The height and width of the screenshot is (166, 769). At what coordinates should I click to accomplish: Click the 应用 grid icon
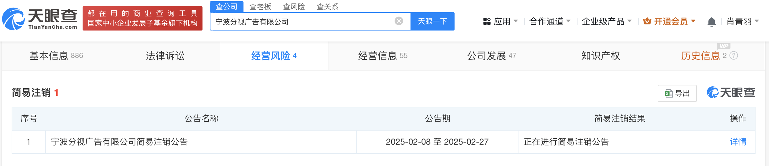tap(487, 21)
